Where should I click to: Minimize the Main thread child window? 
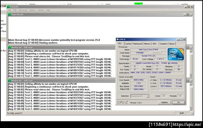[x=185, y=14]
